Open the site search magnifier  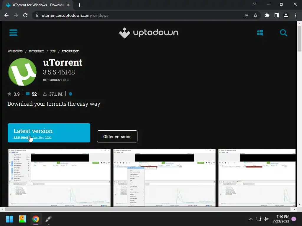point(283,33)
